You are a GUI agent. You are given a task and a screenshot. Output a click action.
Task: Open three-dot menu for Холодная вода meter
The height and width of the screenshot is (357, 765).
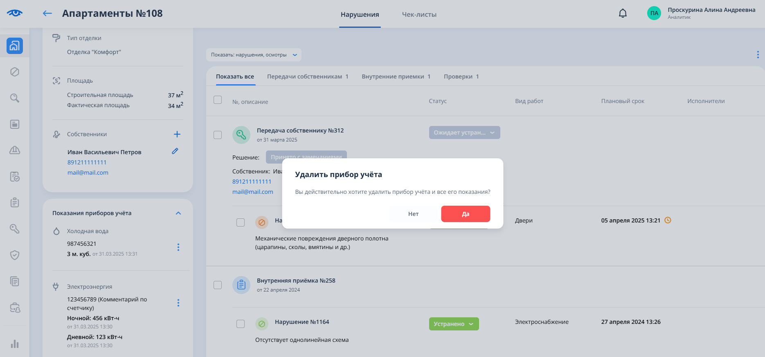[178, 247]
